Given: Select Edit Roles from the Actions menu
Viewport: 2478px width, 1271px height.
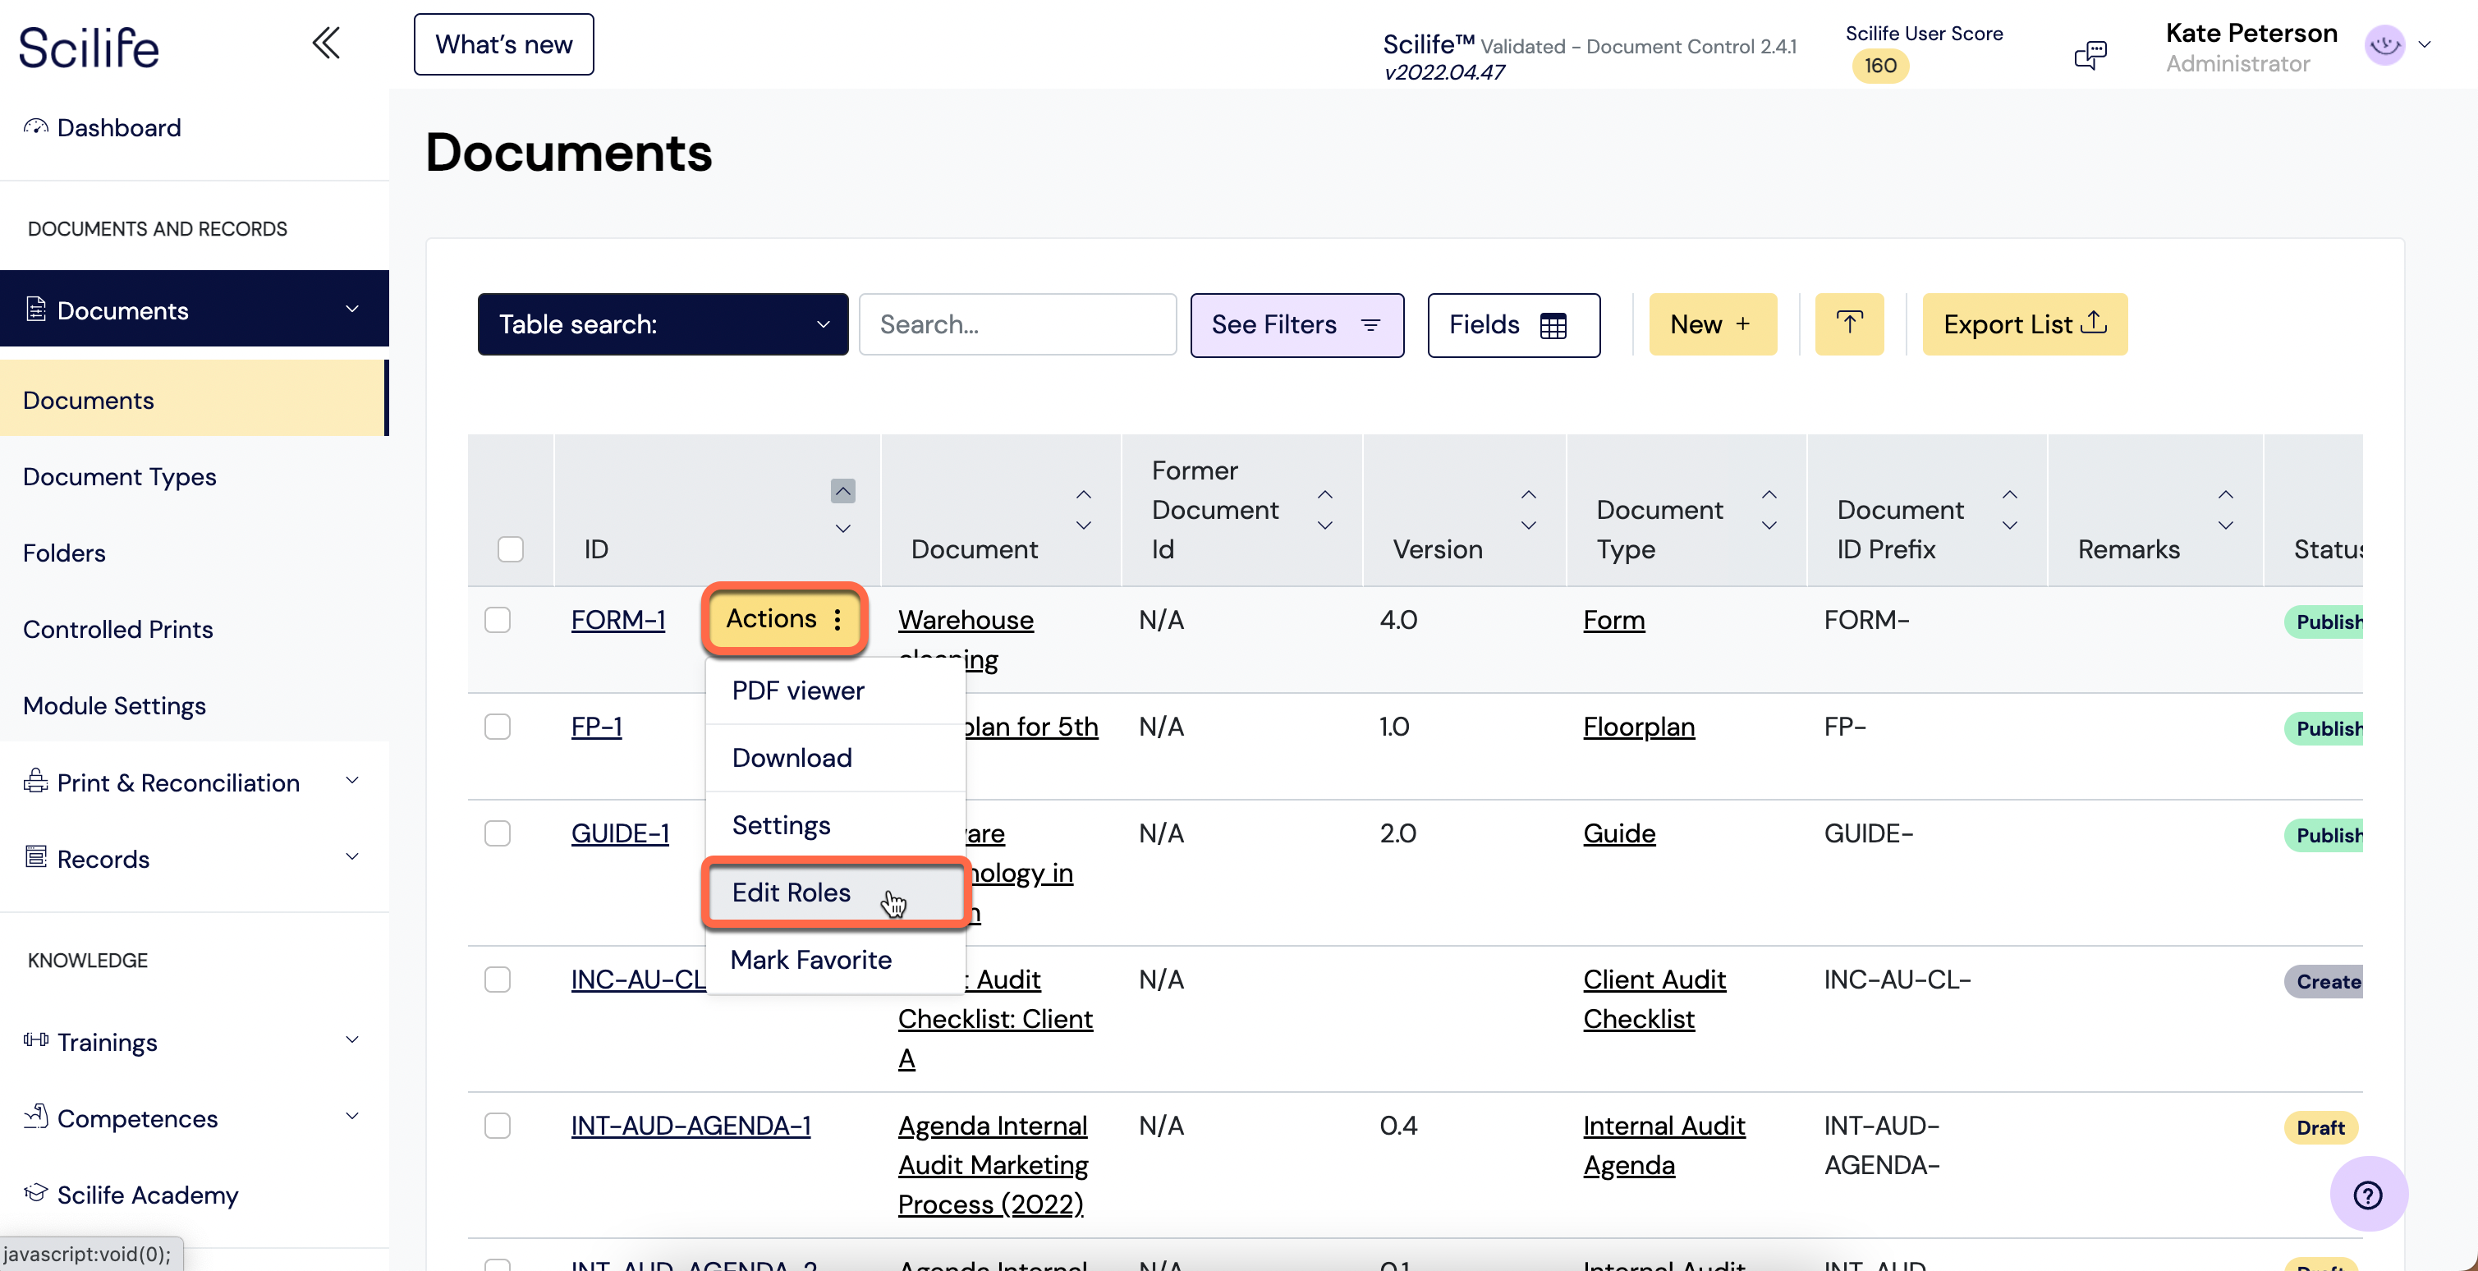Looking at the screenshot, I should click(790, 892).
